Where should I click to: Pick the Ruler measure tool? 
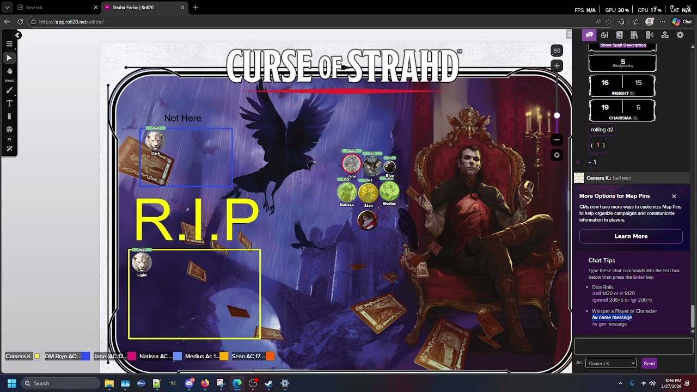9,117
